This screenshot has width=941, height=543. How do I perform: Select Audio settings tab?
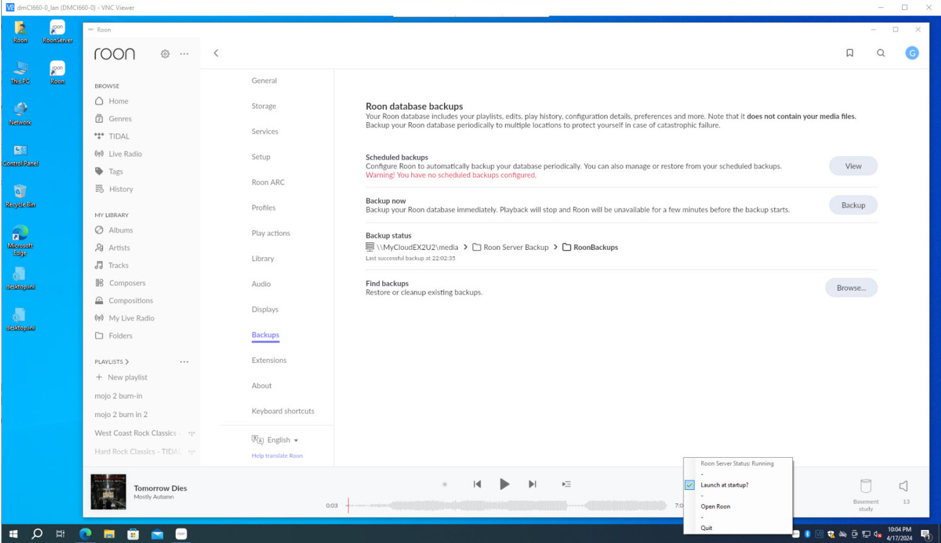tap(261, 284)
